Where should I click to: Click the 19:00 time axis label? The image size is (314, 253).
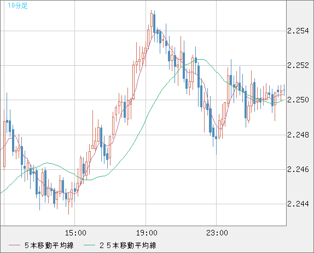pyautogui.click(x=147, y=233)
